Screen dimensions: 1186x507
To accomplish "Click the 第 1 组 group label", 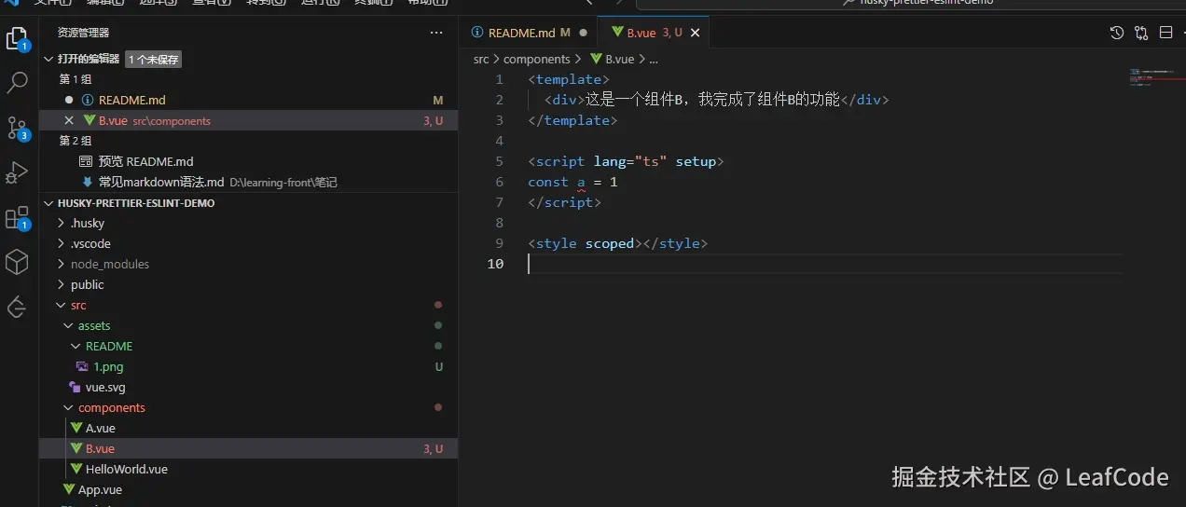I will pos(76,79).
